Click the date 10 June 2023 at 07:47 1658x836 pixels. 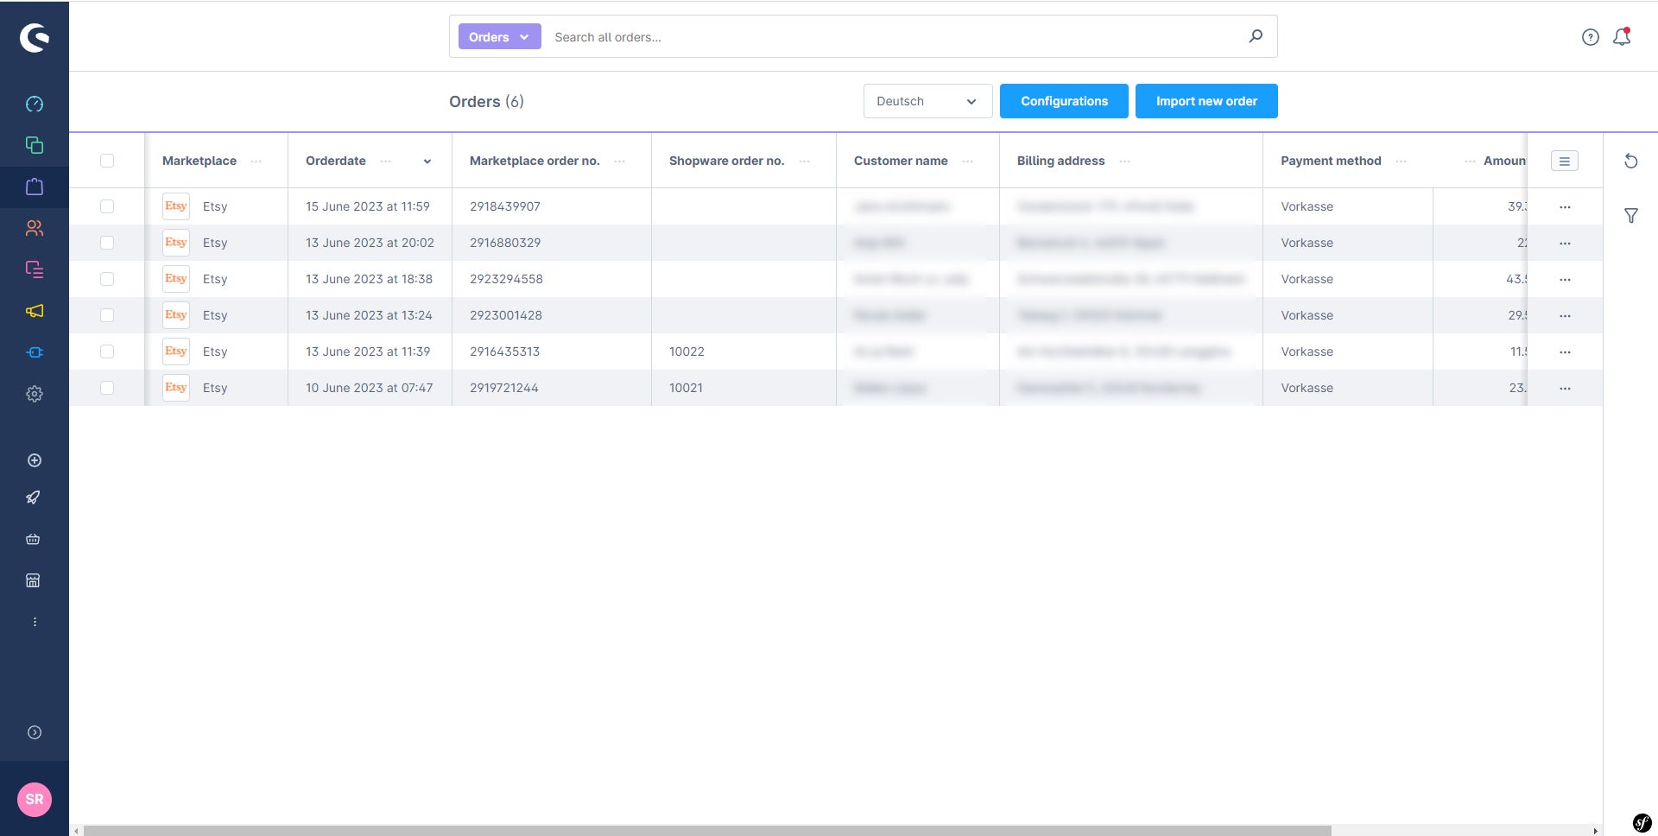pos(369,388)
